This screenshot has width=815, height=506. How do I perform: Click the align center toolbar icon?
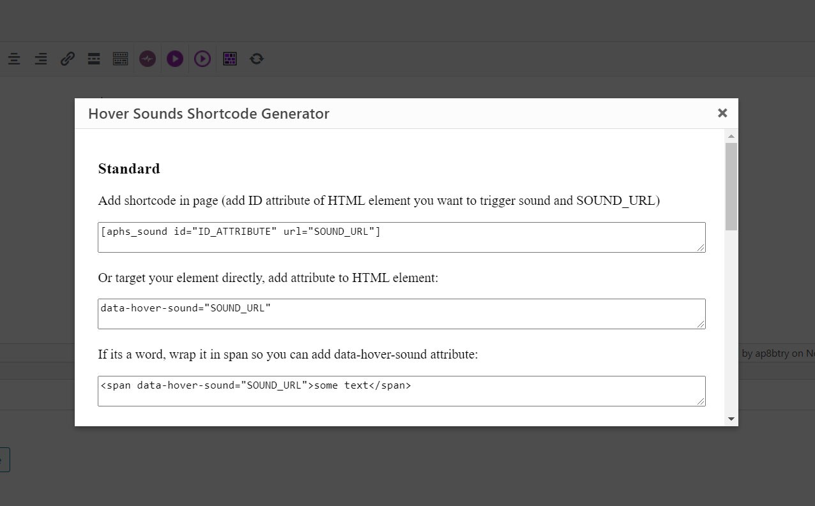[14, 59]
